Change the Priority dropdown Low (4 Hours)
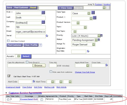This screenshot has height=105, width=127. (86, 36)
